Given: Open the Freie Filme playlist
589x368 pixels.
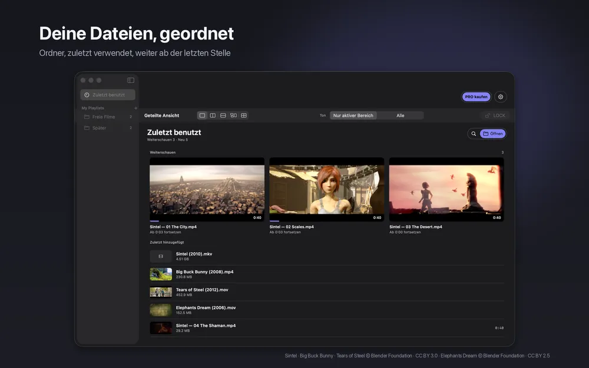Looking at the screenshot, I should pyautogui.click(x=108, y=117).
